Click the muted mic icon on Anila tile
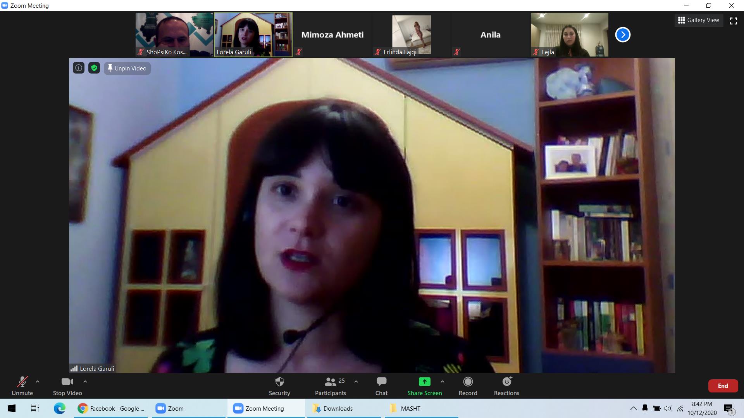This screenshot has width=744, height=418. pyautogui.click(x=457, y=52)
